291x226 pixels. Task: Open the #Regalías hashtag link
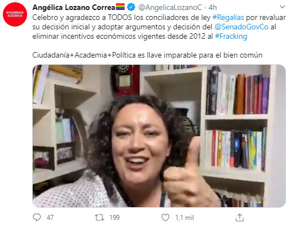228,17
